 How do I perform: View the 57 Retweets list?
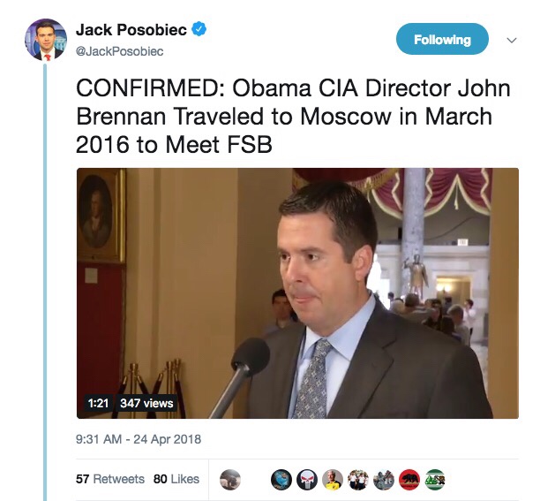click(109, 479)
